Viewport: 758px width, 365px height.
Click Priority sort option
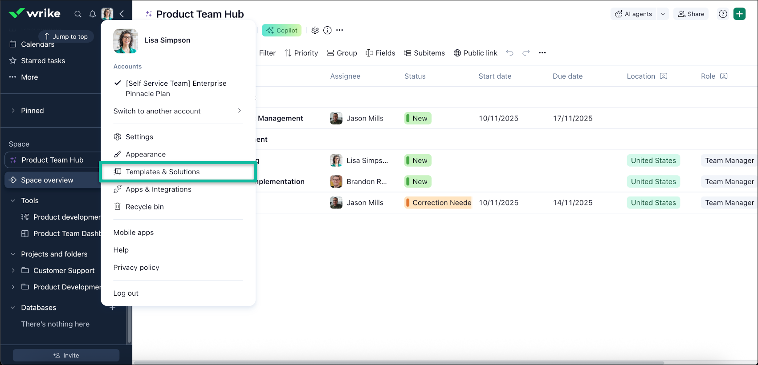click(x=301, y=53)
